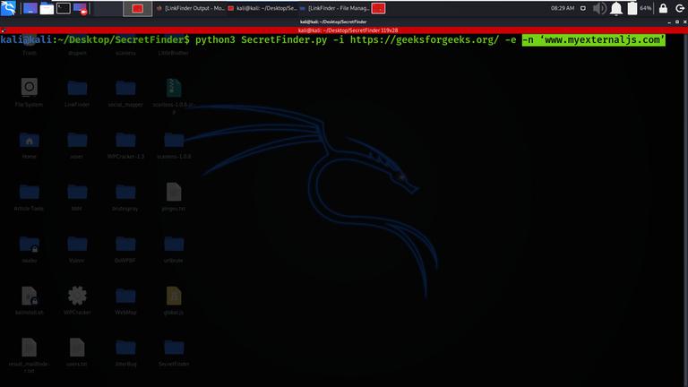688x387 pixels.
Task: Open the scanless-1.0.6 desktop folder
Action: click(174, 145)
